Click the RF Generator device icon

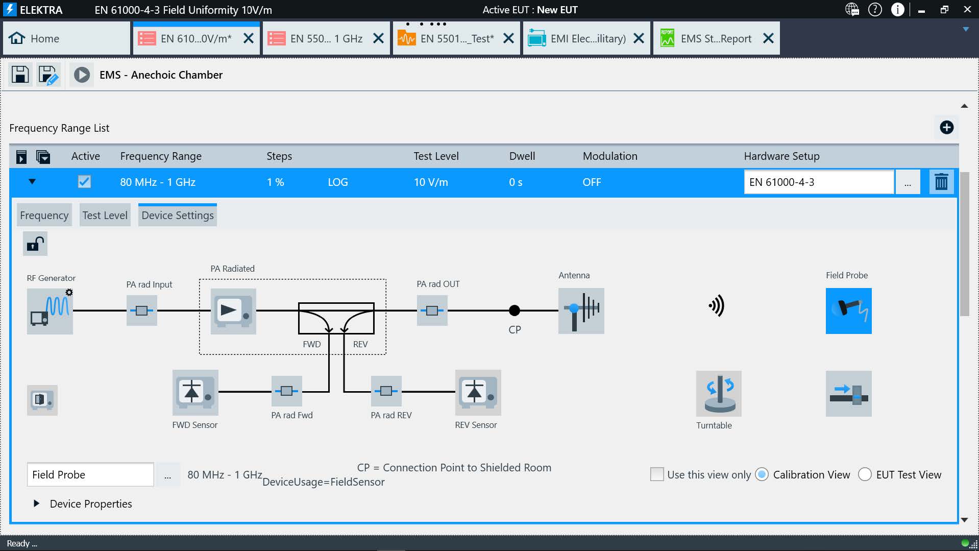tap(50, 311)
